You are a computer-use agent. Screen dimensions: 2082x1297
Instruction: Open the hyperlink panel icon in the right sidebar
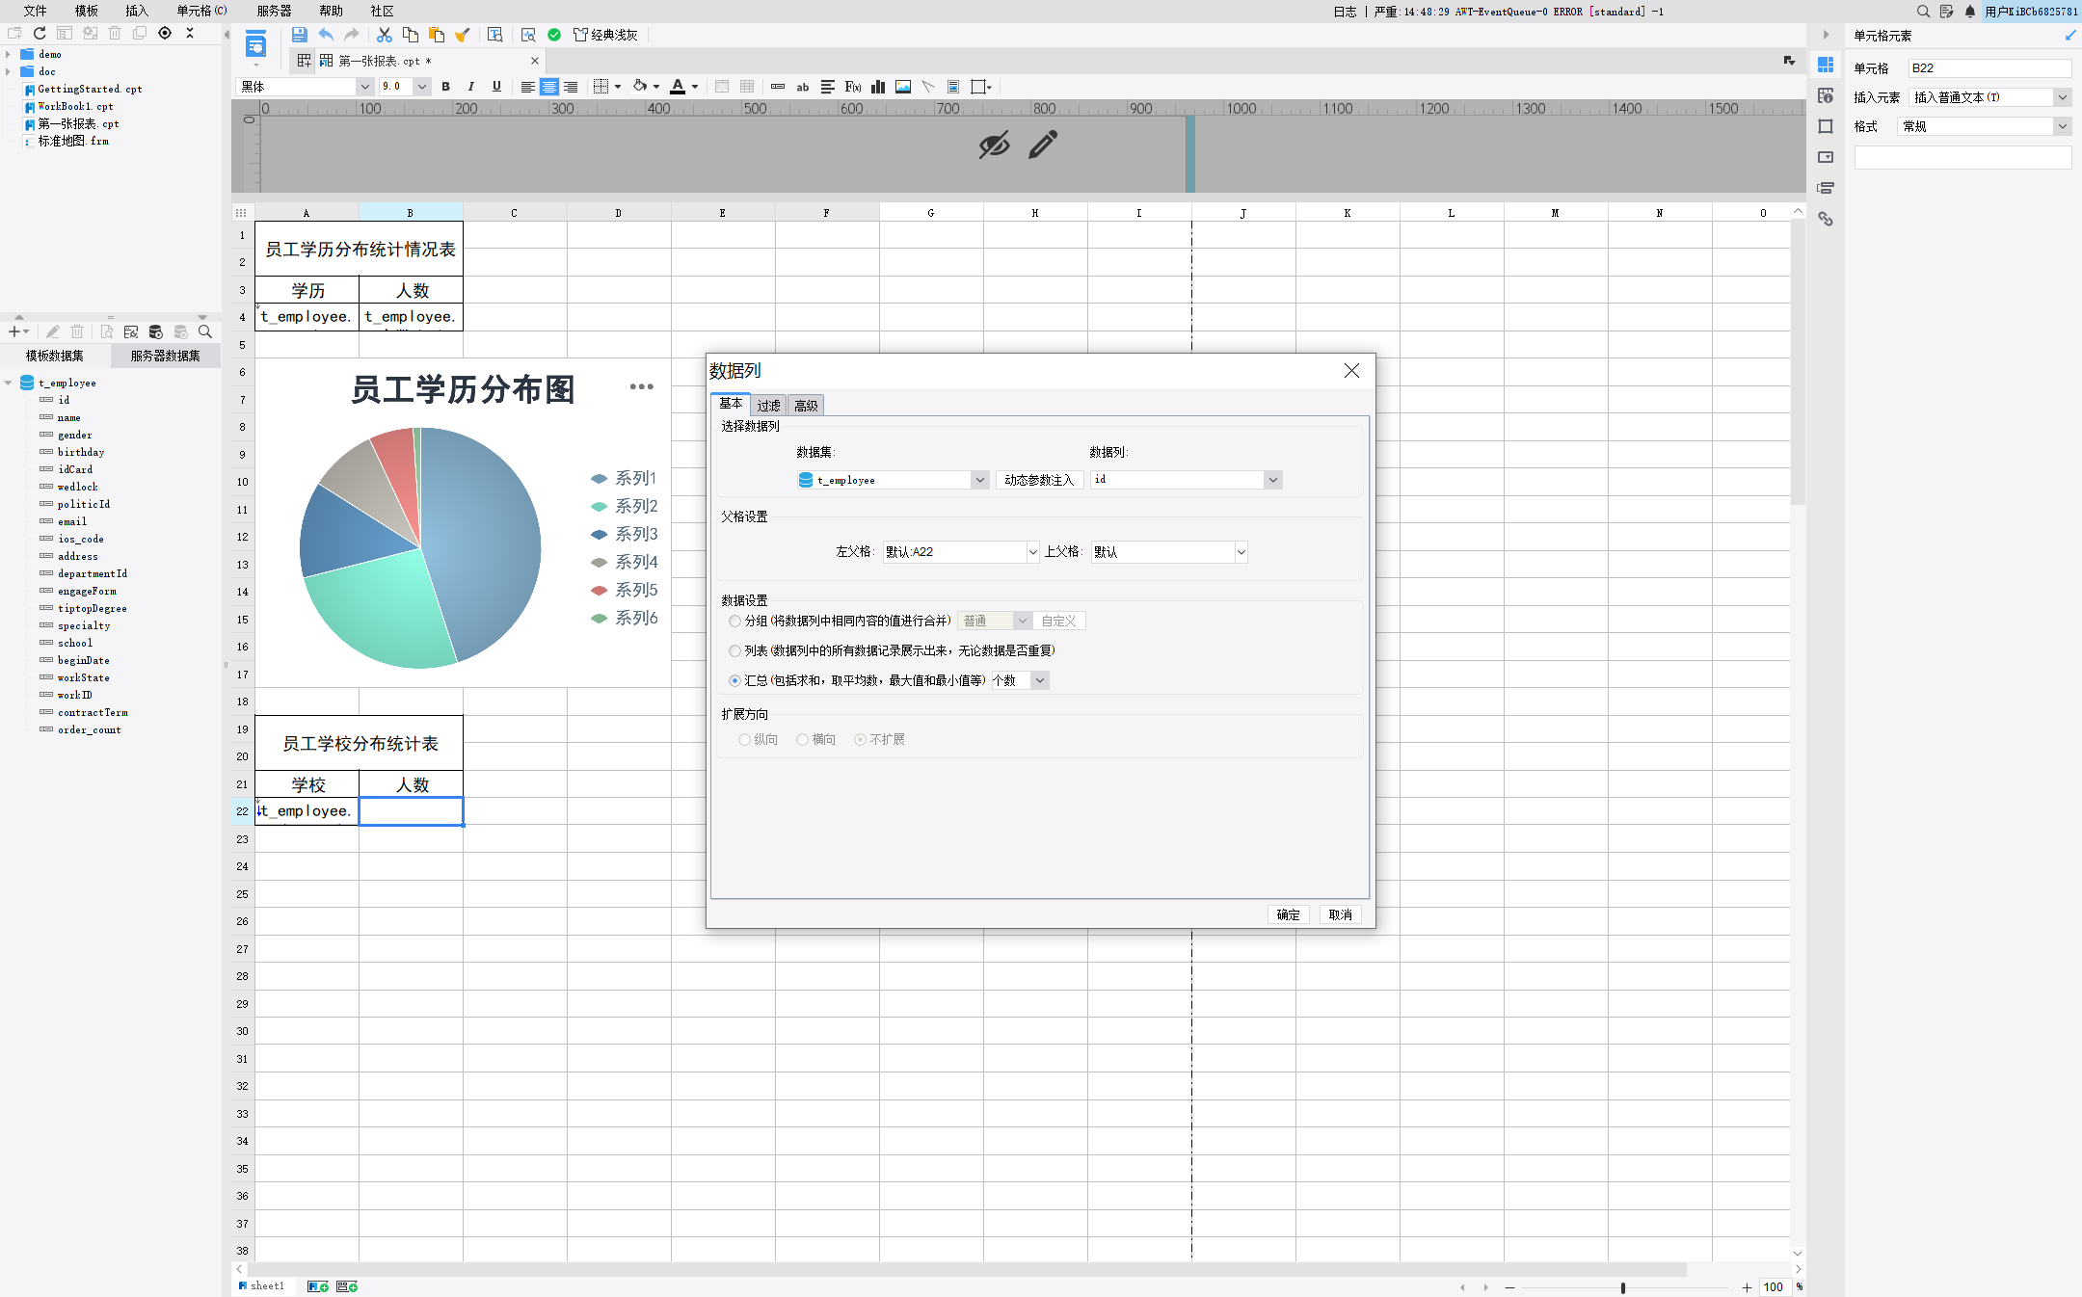pos(1826,219)
